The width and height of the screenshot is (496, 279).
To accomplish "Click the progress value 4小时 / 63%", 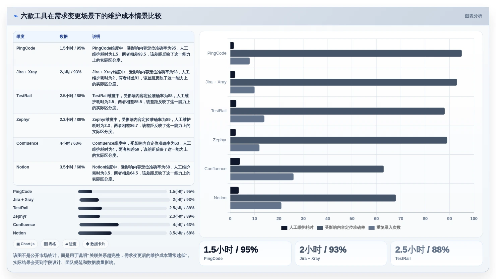I will pos(183,225).
